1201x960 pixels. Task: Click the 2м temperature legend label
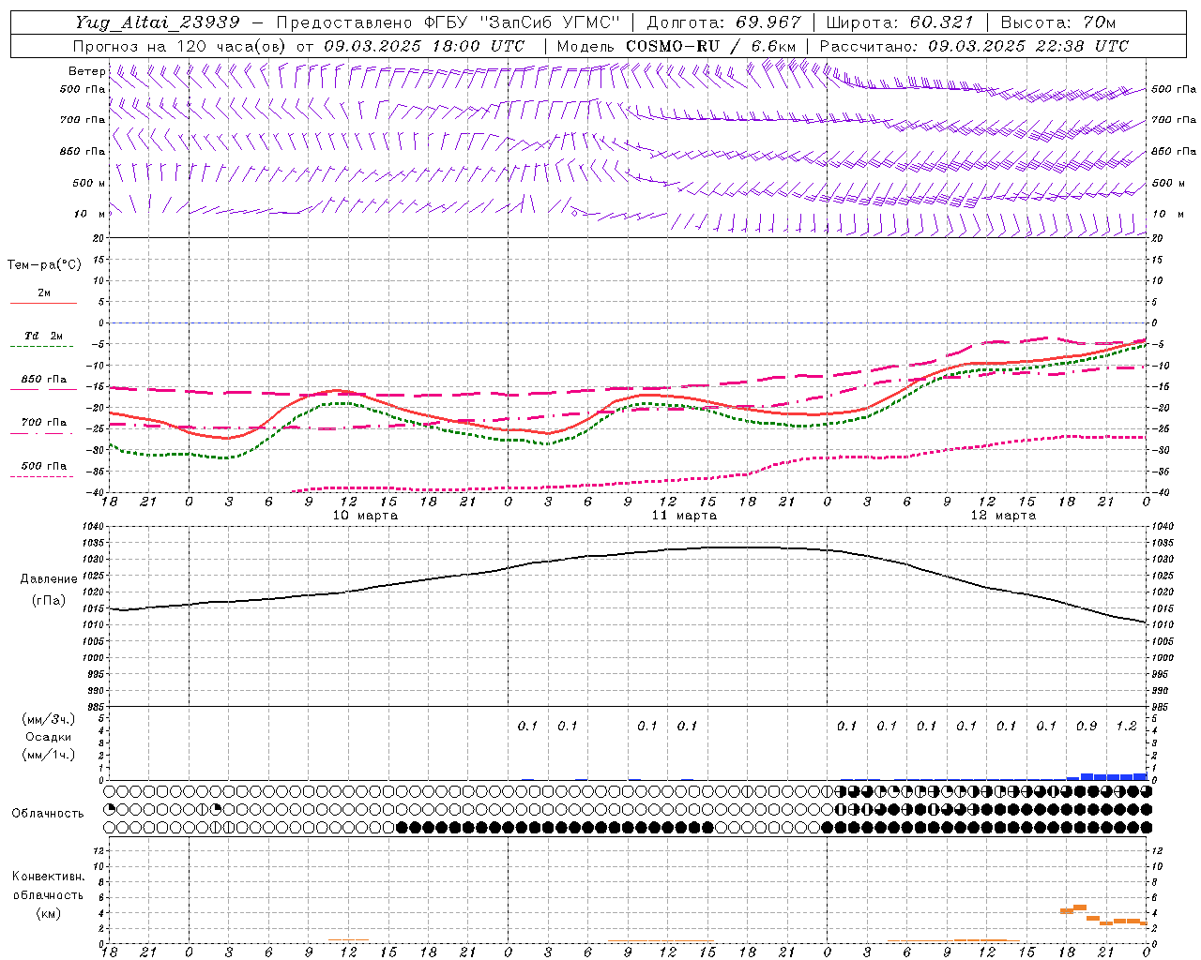pos(44,293)
